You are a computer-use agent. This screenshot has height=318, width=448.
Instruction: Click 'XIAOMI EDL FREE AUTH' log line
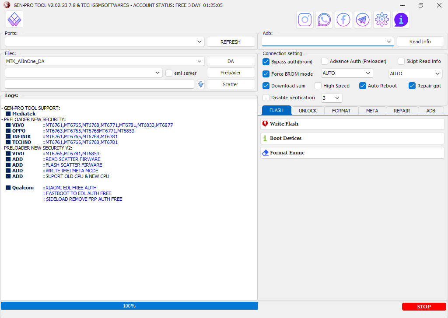(71, 188)
